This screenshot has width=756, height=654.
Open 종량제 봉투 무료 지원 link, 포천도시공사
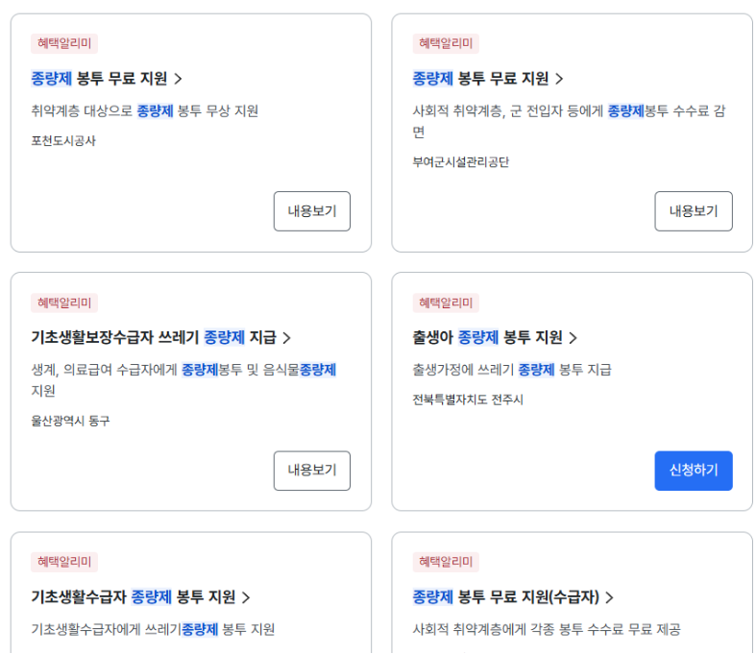[x=106, y=79]
